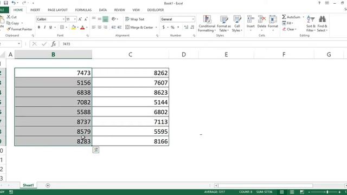Screen dimensions: 347x195
Task: Open Conditional Formatting
Action: coord(207,24)
